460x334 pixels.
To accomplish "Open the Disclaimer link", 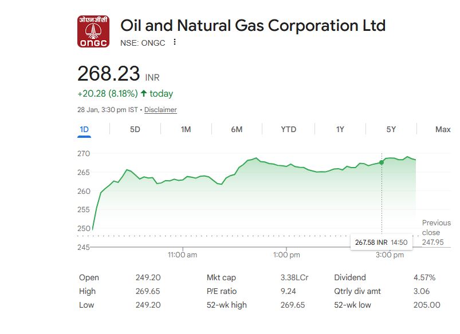I will tap(160, 110).
